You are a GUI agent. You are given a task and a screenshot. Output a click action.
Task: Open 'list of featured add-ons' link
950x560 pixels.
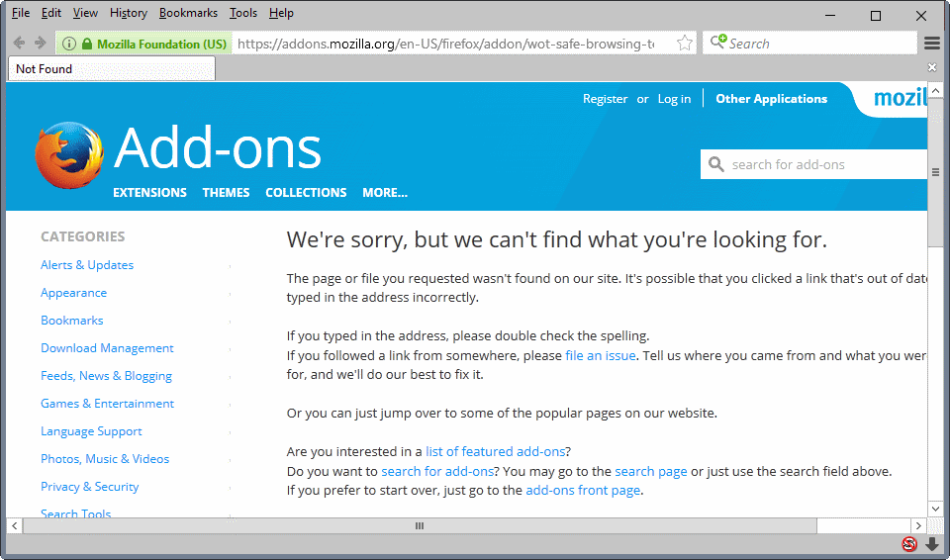pyautogui.click(x=495, y=451)
